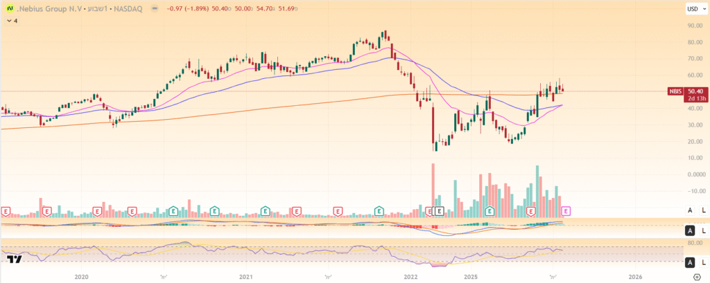This screenshot has width=710, height=283.
Task: Click the 90.00 price axis label
Action: [694, 26]
